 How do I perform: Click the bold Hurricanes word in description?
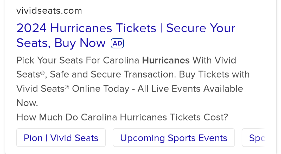click(x=166, y=60)
